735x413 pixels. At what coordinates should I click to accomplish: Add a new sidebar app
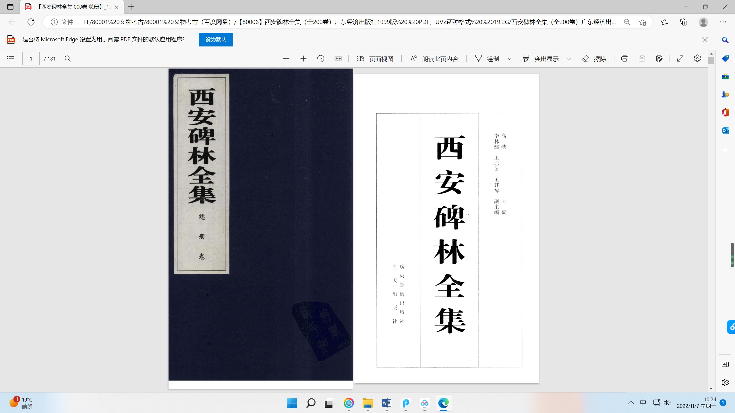[725, 150]
